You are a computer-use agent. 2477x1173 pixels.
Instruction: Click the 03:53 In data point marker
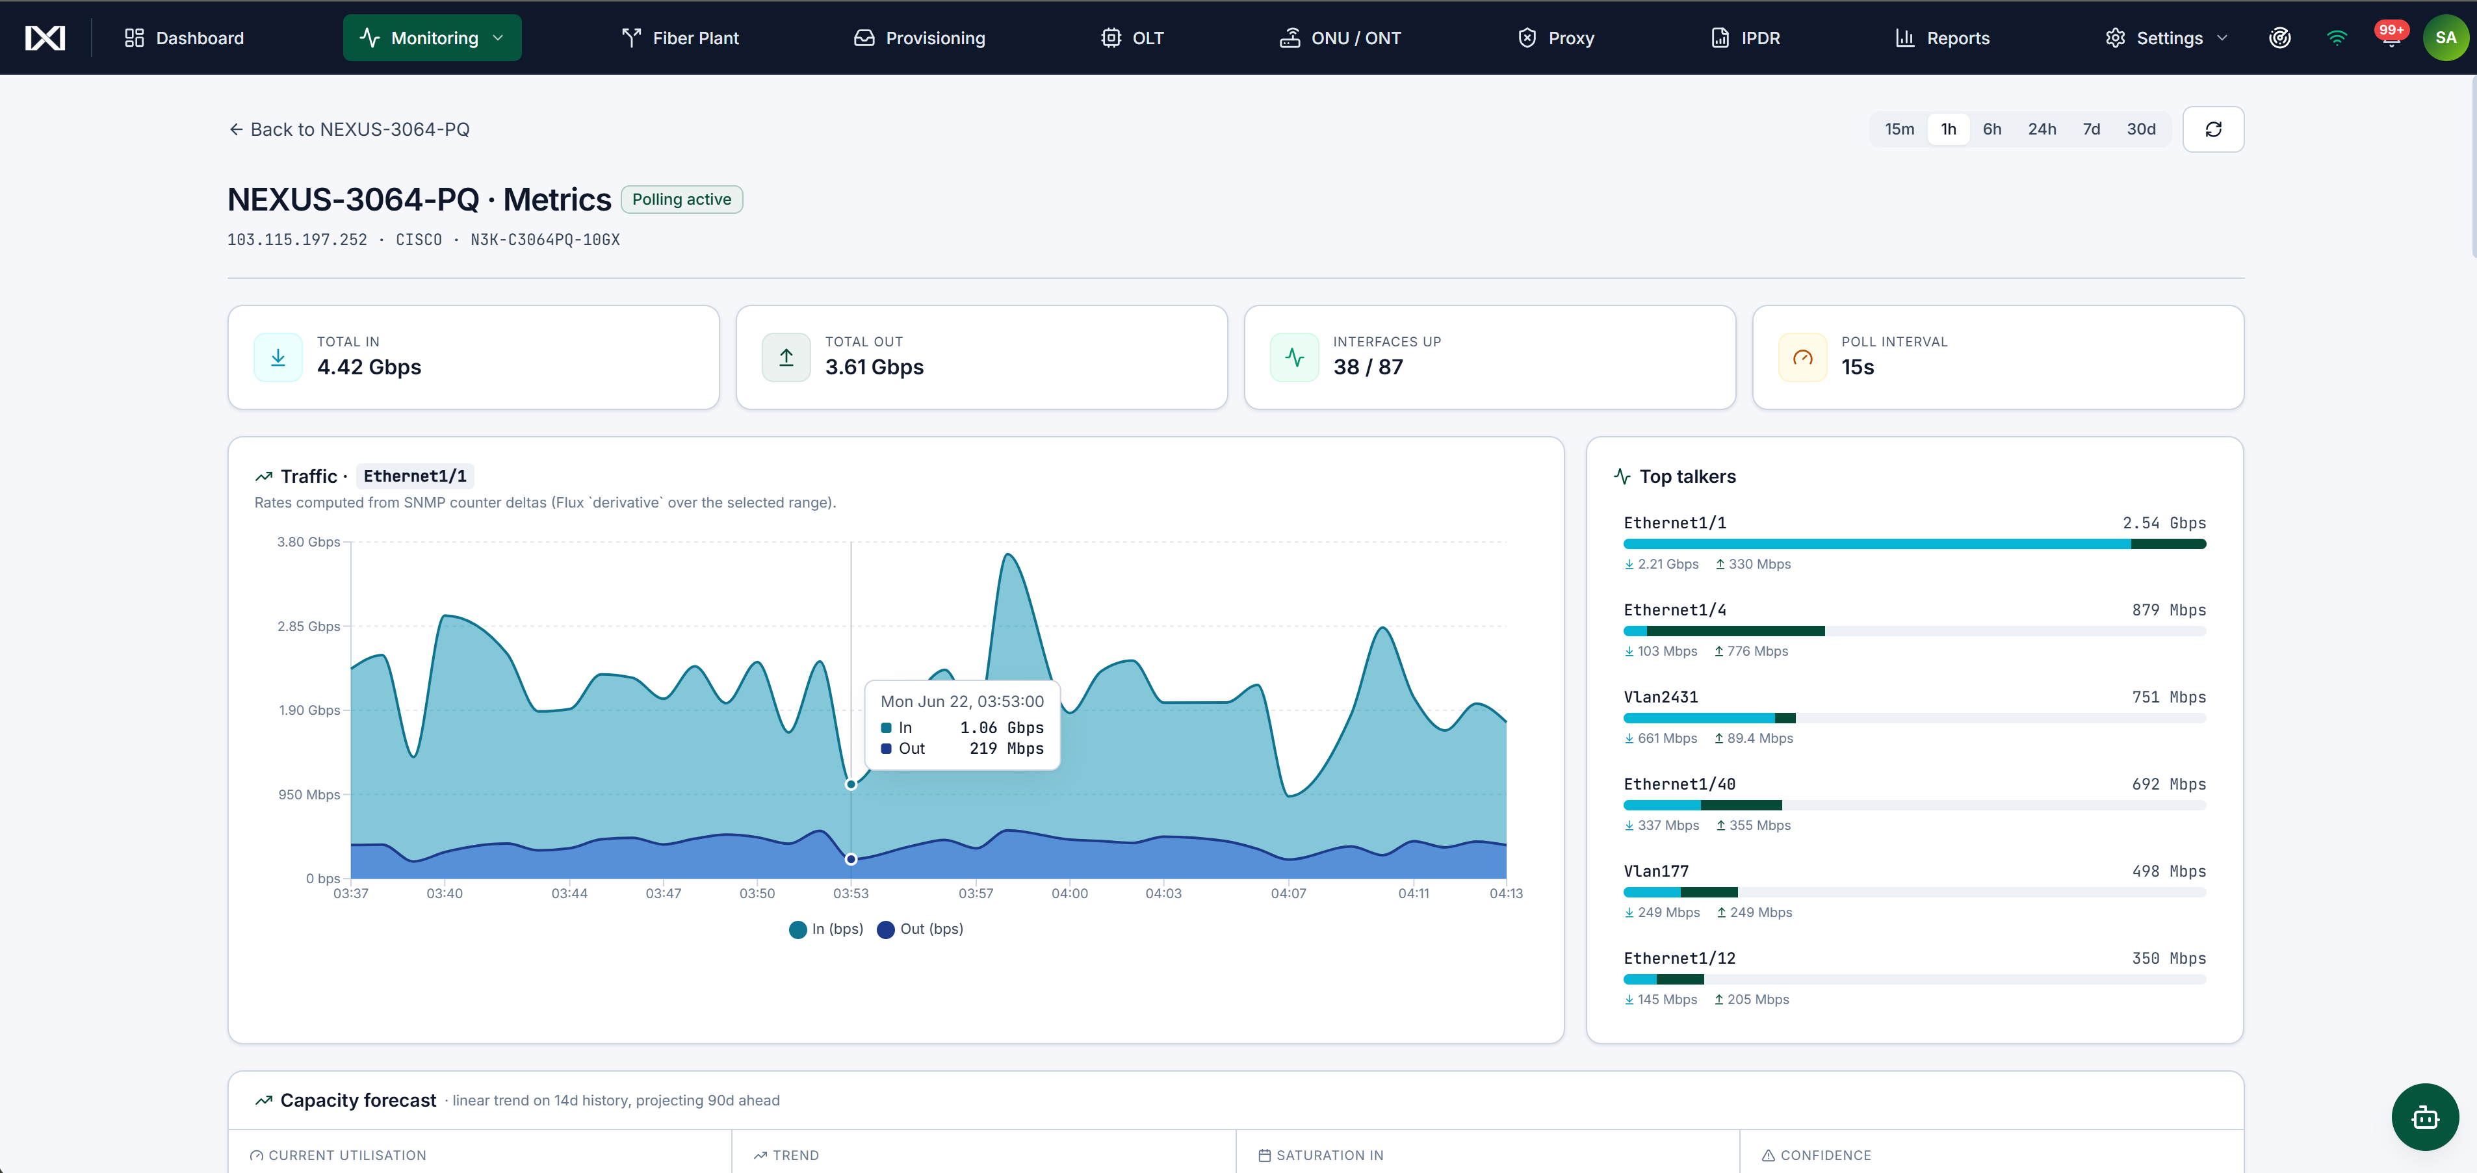851,784
